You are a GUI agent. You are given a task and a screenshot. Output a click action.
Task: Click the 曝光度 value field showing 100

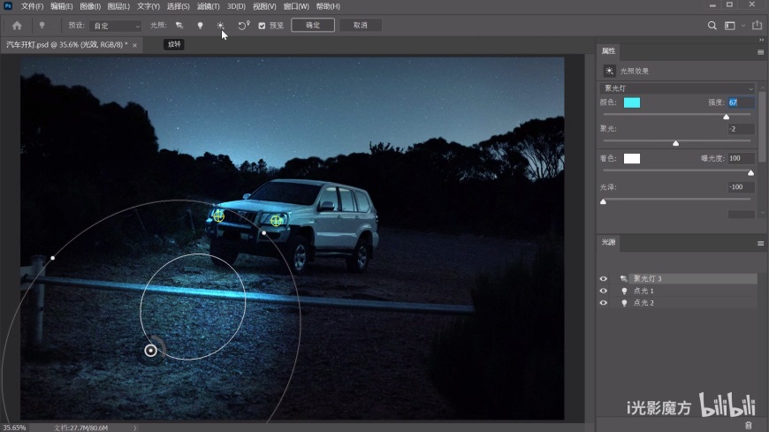pyautogui.click(x=741, y=158)
